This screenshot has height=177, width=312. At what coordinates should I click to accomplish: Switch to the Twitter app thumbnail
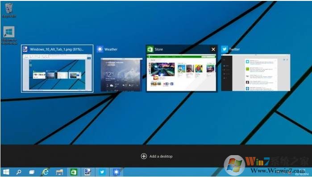click(x=256, y=73)
